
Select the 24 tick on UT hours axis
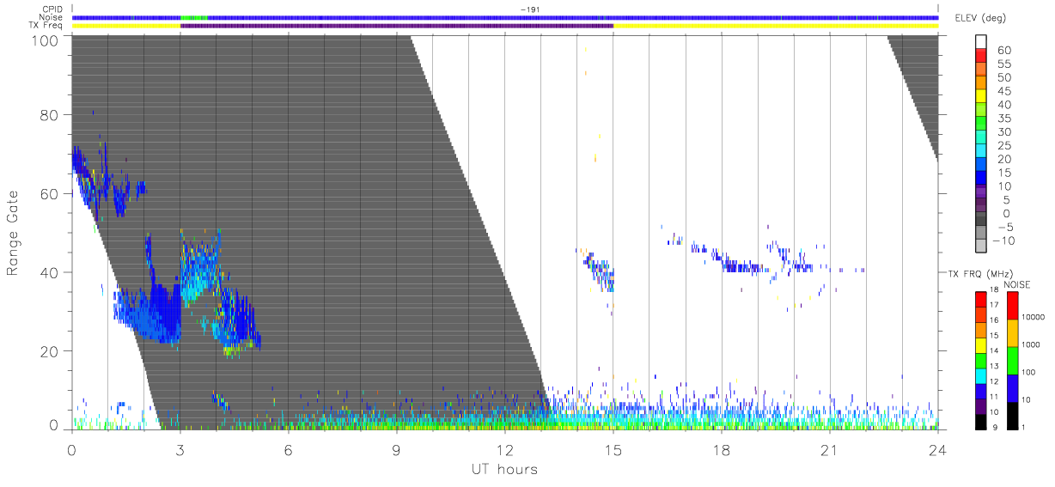tap(937, 451)
